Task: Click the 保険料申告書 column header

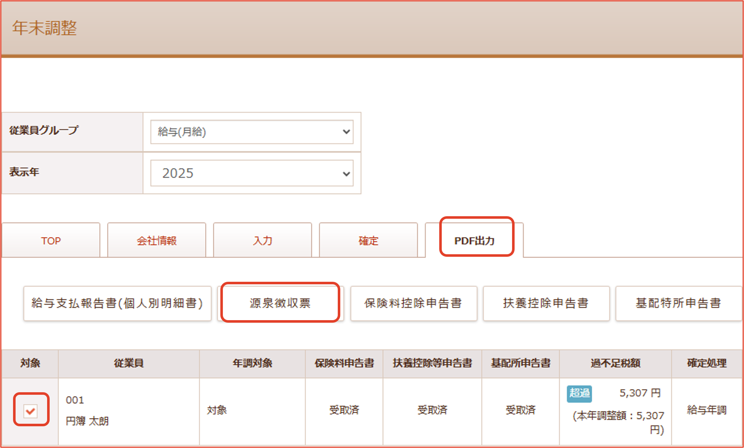Action: point(344,363)
